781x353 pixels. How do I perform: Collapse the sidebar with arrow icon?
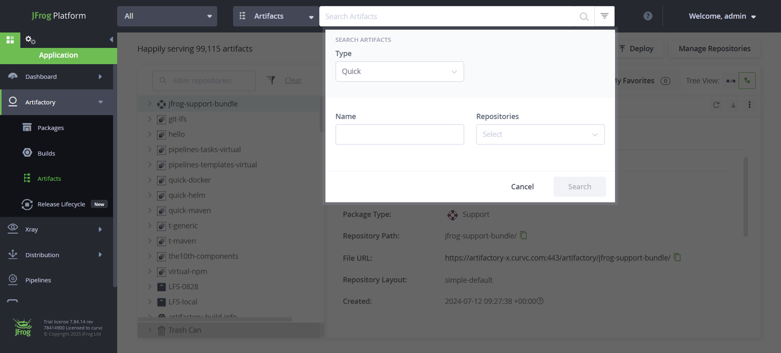point(111,39)
